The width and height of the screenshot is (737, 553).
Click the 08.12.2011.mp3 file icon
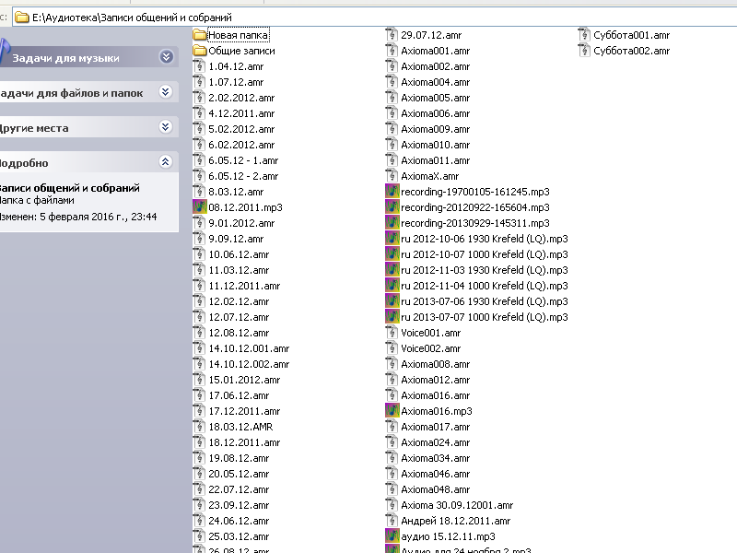[x=199, y=207]
